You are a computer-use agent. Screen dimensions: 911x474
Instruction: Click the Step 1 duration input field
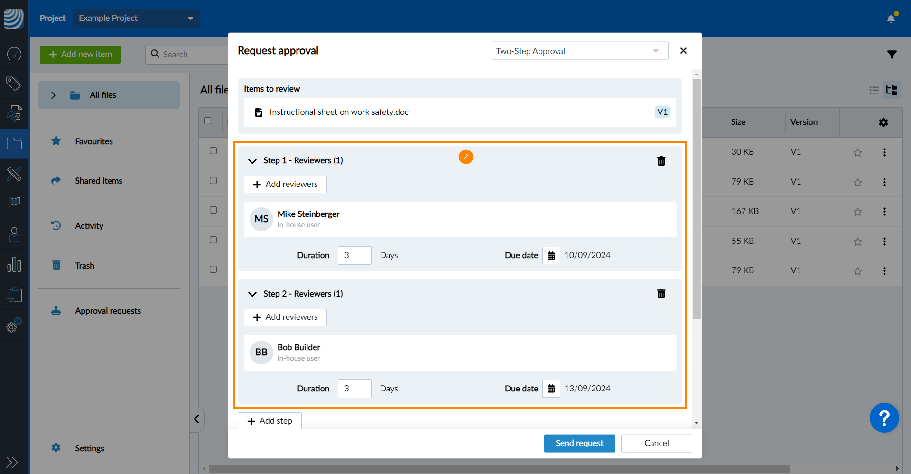coord(354,255)
